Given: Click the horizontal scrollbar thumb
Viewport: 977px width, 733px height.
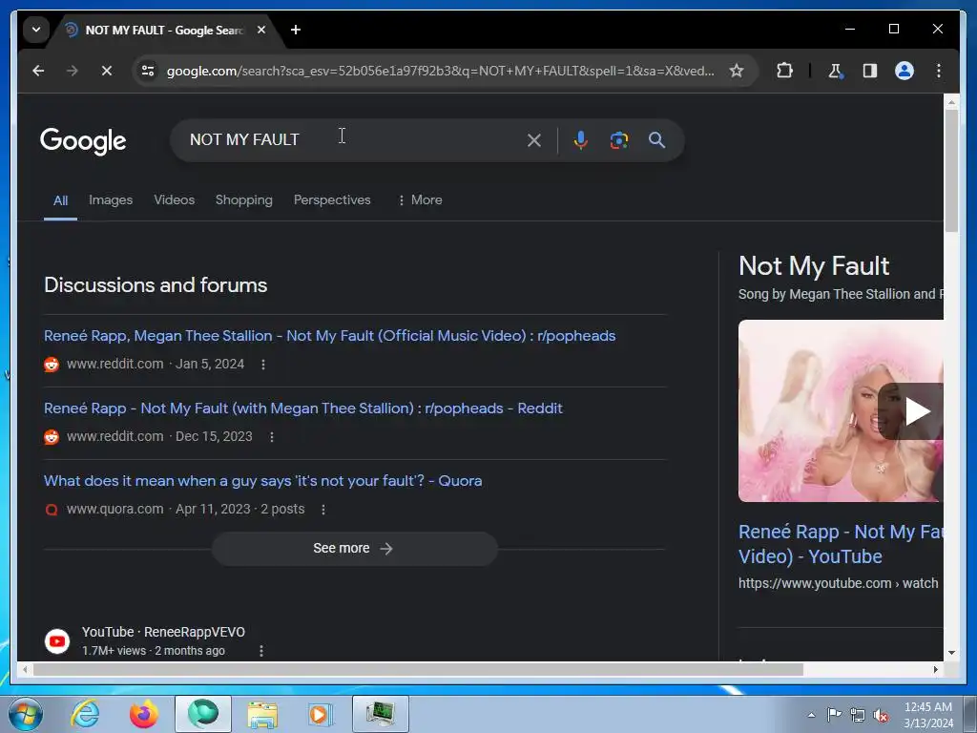Looking at the screenshot, I should click(418, 669).
